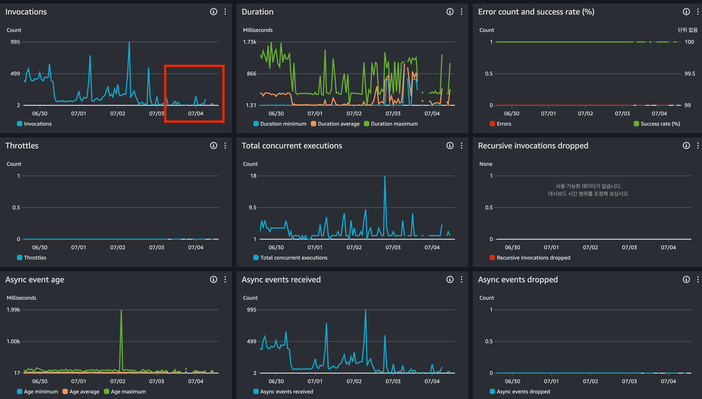The width and height of the screenshot is (702, 399).
Task: Open Invocations widget three-dot menu
Action: coord(225,12)
